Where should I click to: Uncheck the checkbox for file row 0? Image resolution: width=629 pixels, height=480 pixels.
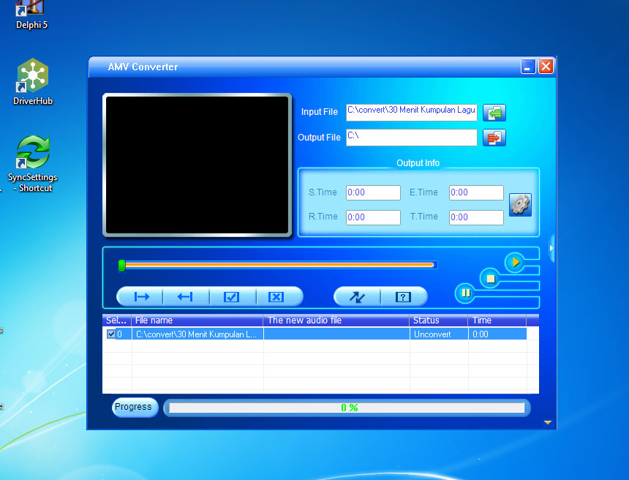(111, 334)
